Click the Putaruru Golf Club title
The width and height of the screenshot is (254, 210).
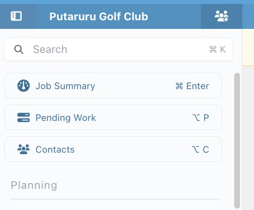(x=99, y=16)
